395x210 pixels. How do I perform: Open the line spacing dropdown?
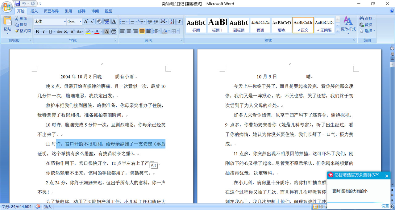pyautogui.click(x=156, y=31)
